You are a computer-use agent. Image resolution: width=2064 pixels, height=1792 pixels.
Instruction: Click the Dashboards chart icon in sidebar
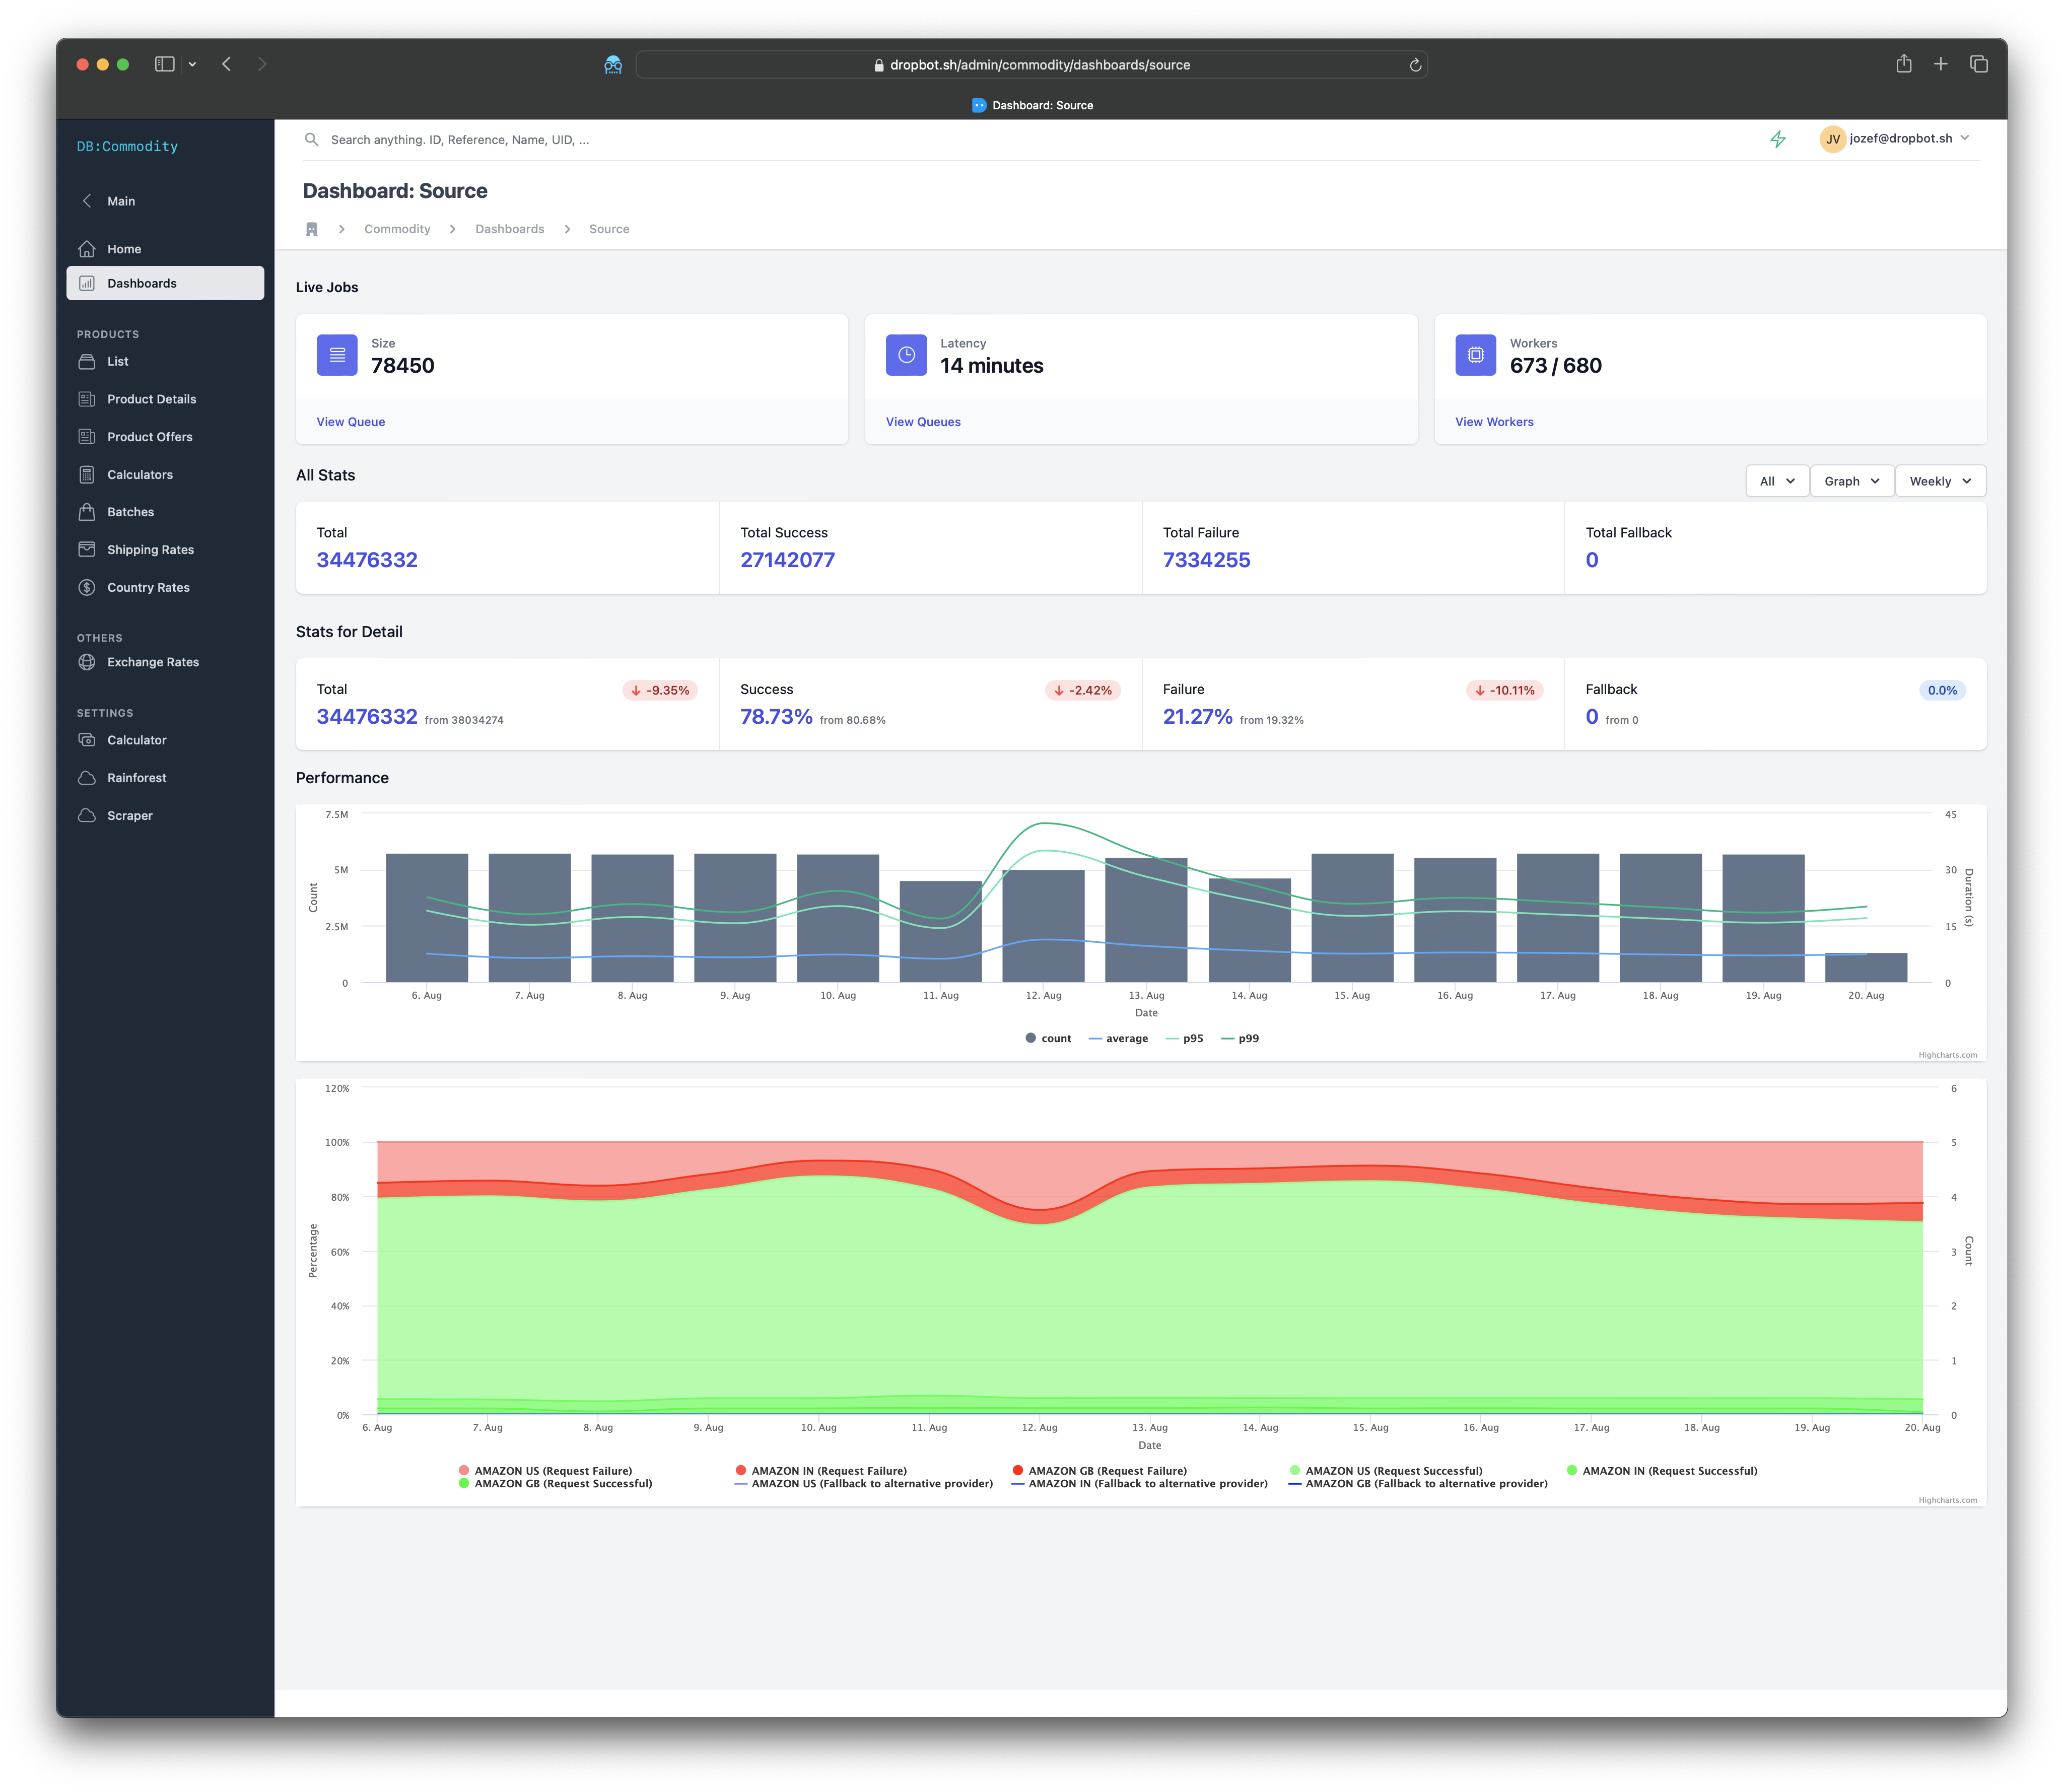[x=87, y=283]
